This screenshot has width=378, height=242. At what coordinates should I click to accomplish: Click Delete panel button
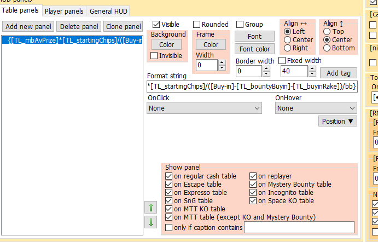pos(79,26)
